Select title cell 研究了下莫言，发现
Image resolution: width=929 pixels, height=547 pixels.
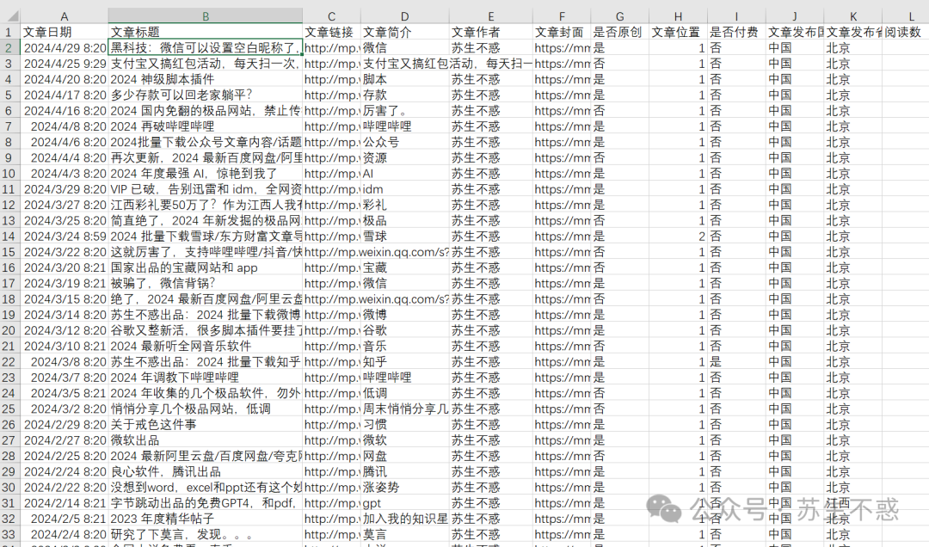click(x=206, y=535)
